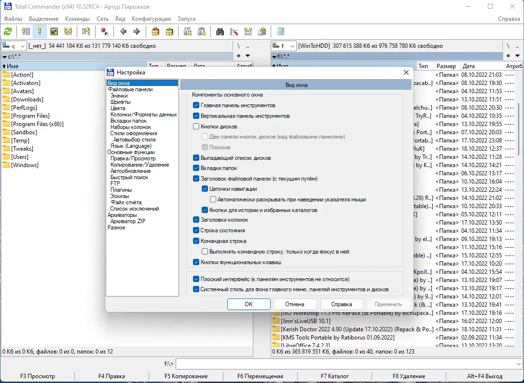
Task: Enable 'Автоматически раскрывать при наведении' checkbox
Action: tap(213, 199)
